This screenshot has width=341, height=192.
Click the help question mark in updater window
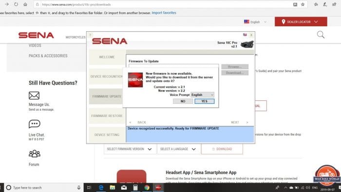(90, 35)
